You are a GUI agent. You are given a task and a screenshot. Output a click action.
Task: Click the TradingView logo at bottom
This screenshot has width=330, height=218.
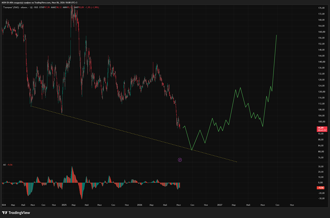(x=16, y=212)
